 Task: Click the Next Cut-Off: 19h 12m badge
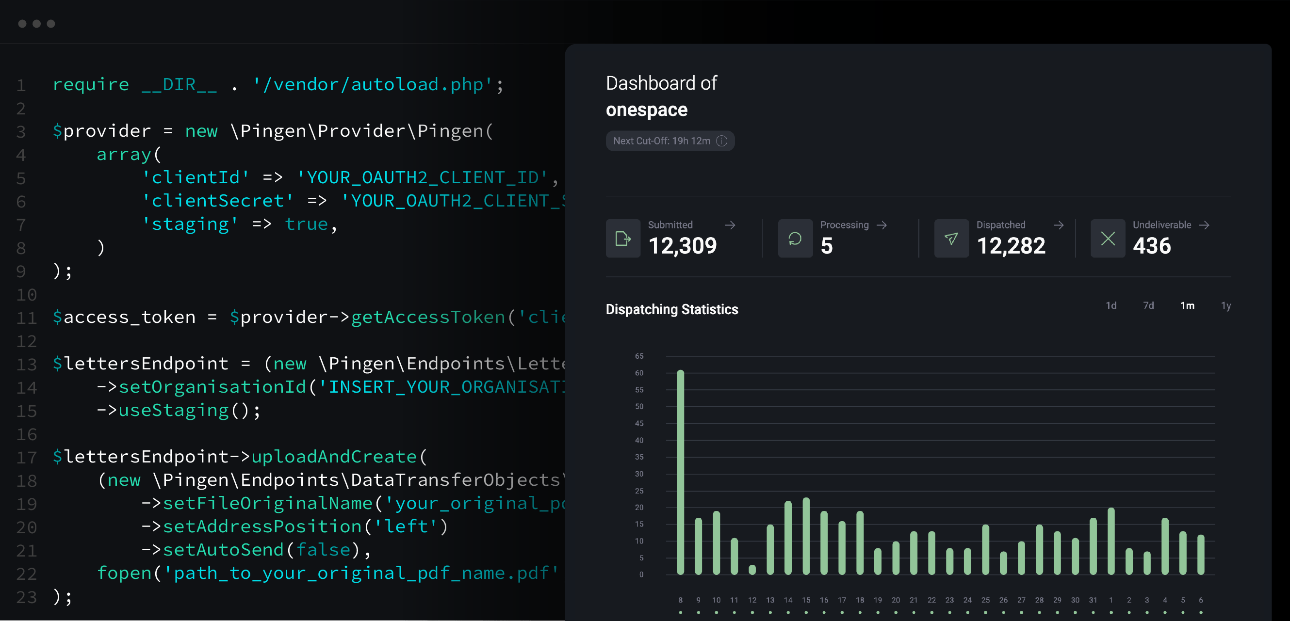coord(670,141)
